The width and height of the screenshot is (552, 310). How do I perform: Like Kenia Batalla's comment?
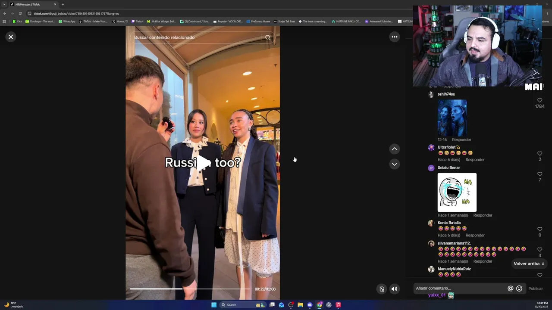coord(539,229)
